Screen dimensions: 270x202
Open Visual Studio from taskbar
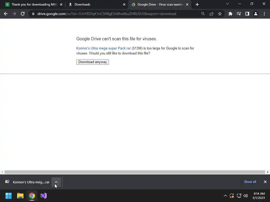44,196
